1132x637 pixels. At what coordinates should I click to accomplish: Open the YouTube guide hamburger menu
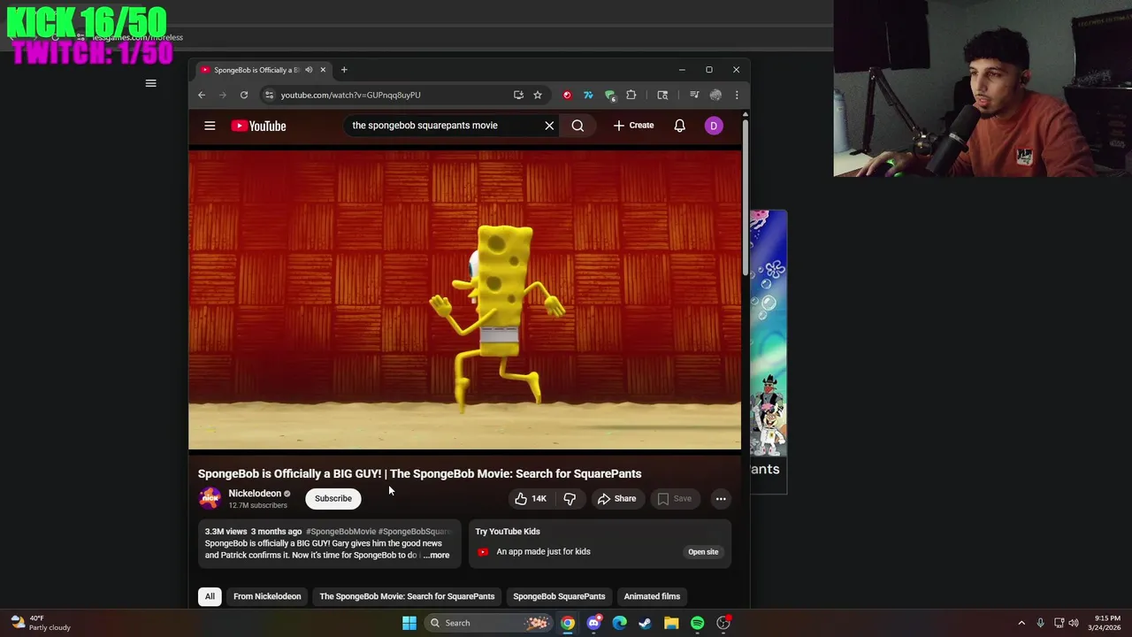(210, 126)
